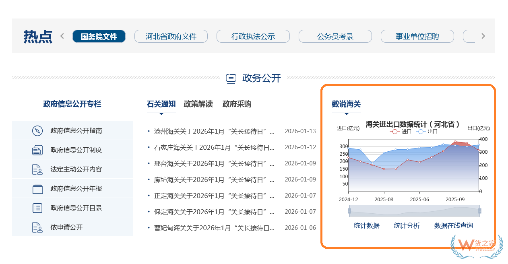The height and width of the screenshot is (264, 508).
Task: Click the 政务公开 header icon
Action: coord(231,79)
